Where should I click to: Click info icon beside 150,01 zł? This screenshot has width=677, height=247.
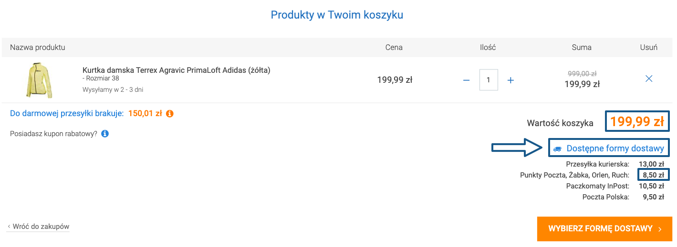(x=170, y=114)
